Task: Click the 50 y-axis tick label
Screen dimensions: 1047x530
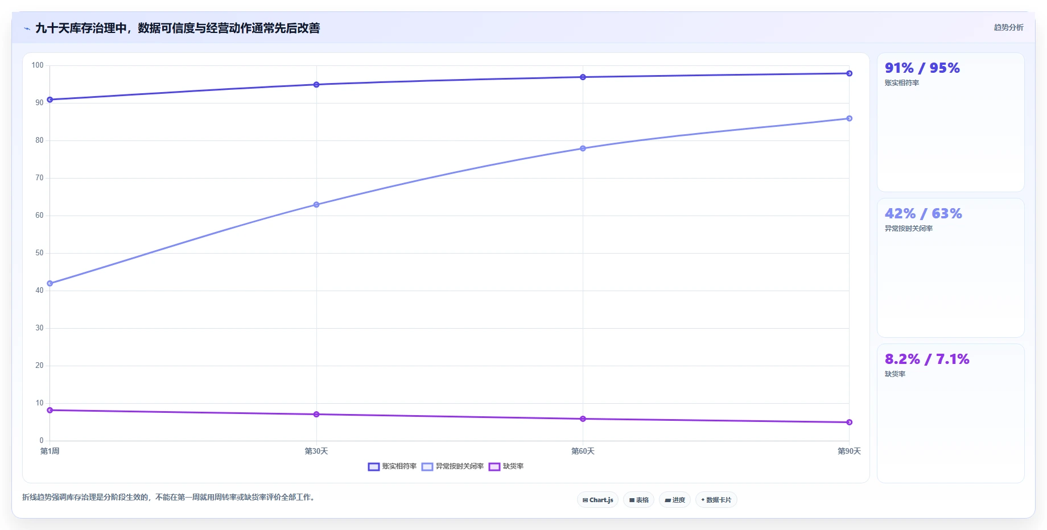Action: click(x=39, y=253)
